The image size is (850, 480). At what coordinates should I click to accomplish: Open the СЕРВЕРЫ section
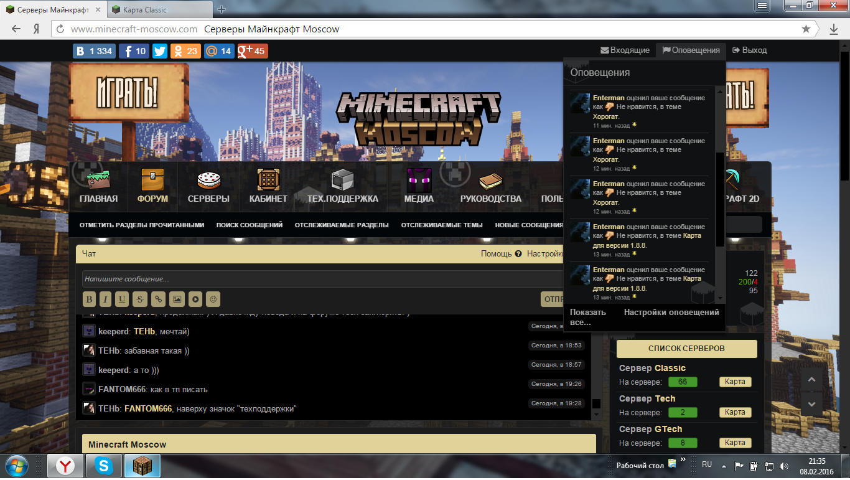208,186
